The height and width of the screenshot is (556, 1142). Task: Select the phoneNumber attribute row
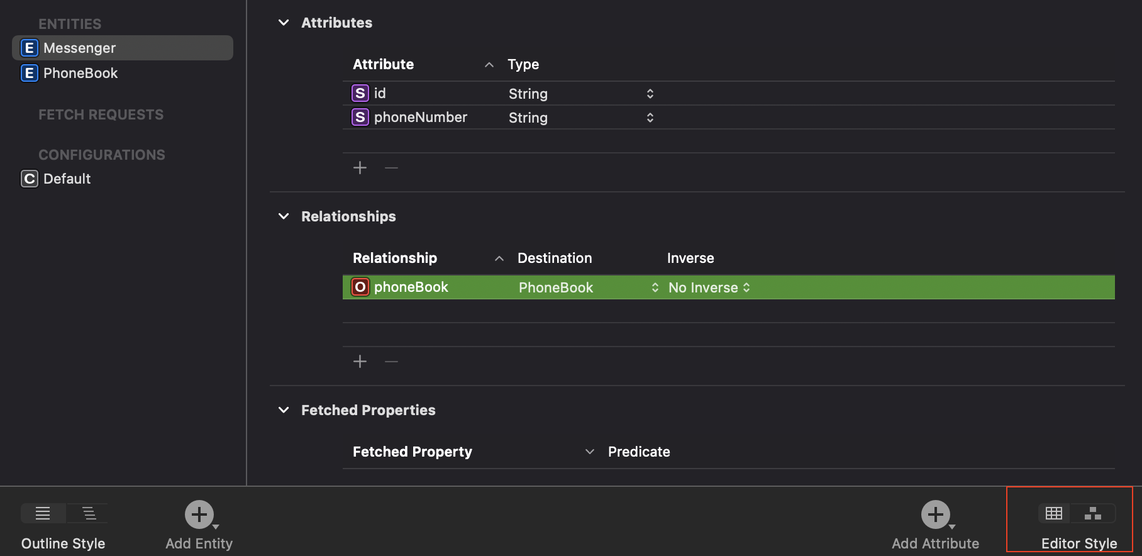420,118
